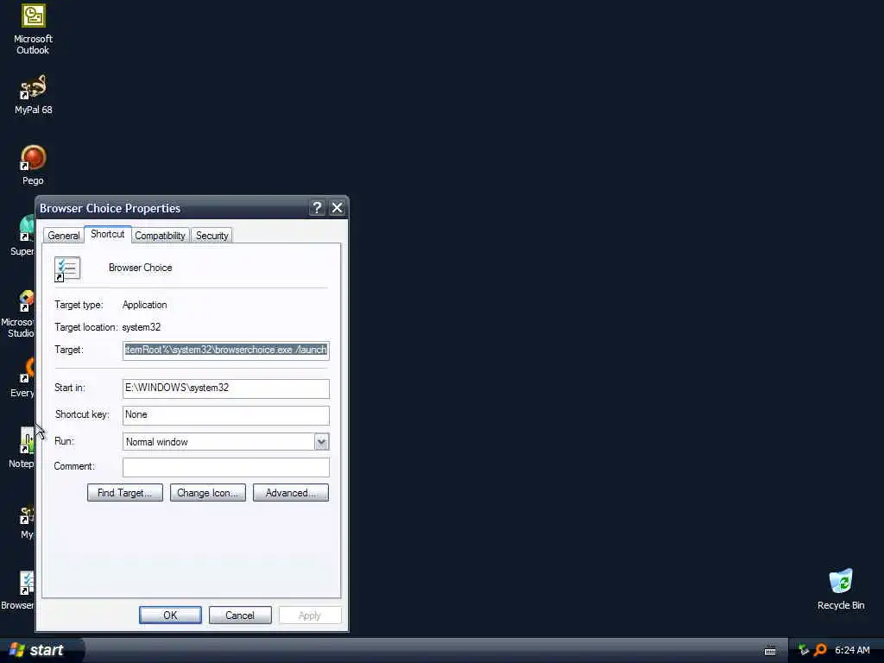Click the Shortcut key field
The width and height of the screenshot is (884, 663).
(226, 415)
